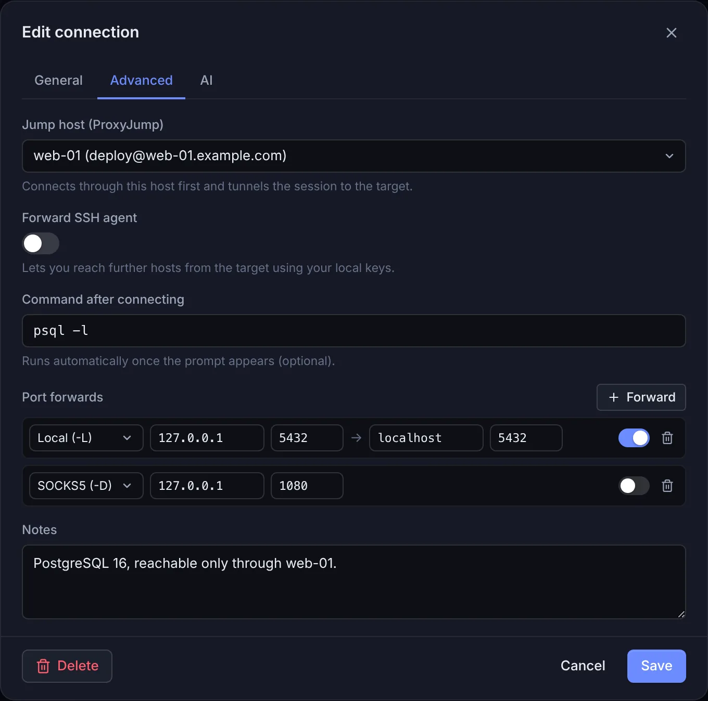Viewport: 708px width, 701px height.
Task: Edit local port 5432 in Local row
Action: [307, 438]
